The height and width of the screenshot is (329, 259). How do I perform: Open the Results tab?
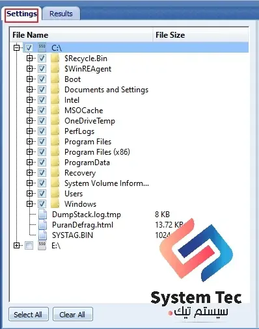(61, 14)
